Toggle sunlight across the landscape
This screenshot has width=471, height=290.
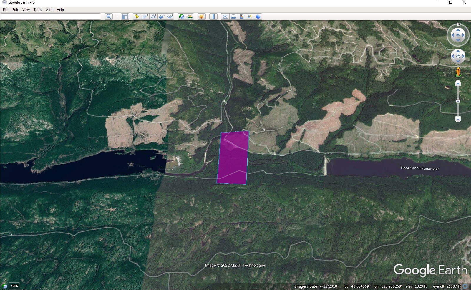[190, 16]
